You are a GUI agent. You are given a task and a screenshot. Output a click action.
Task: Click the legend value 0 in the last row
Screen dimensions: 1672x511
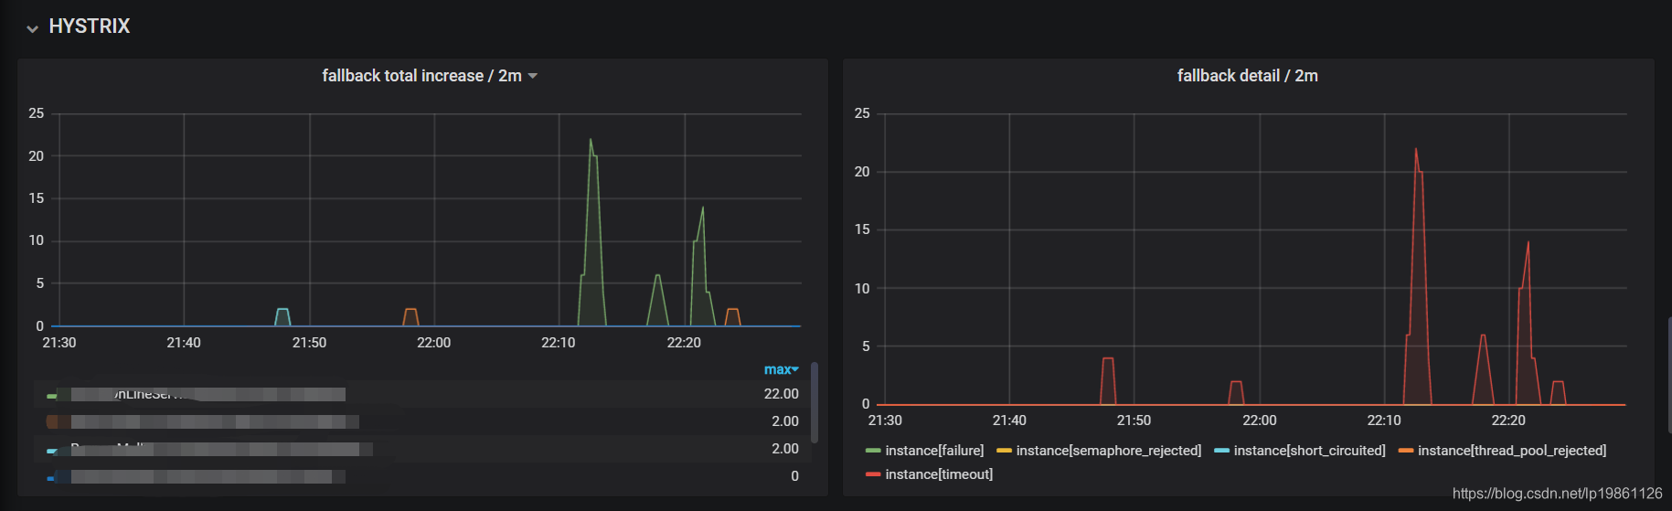pyautogui.click(x=794, y=476)
